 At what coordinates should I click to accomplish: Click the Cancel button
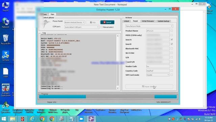pyautogui.click(x=107, y=22)
